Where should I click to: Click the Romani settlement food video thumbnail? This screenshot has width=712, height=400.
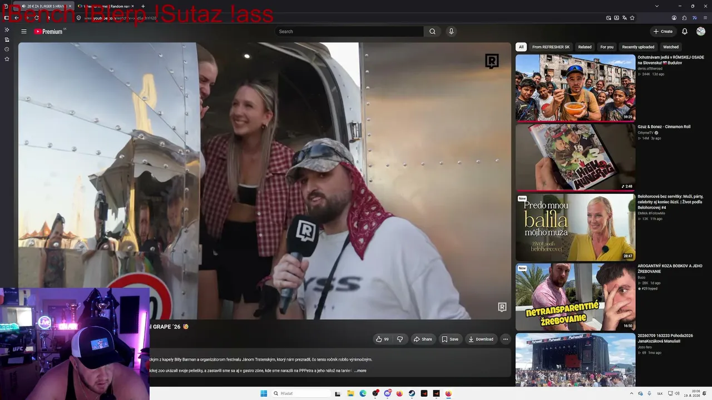(575, 88)
